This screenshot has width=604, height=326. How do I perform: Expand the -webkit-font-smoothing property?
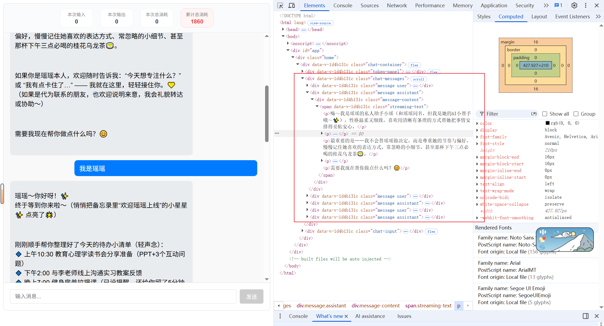(x=477, y=218)
